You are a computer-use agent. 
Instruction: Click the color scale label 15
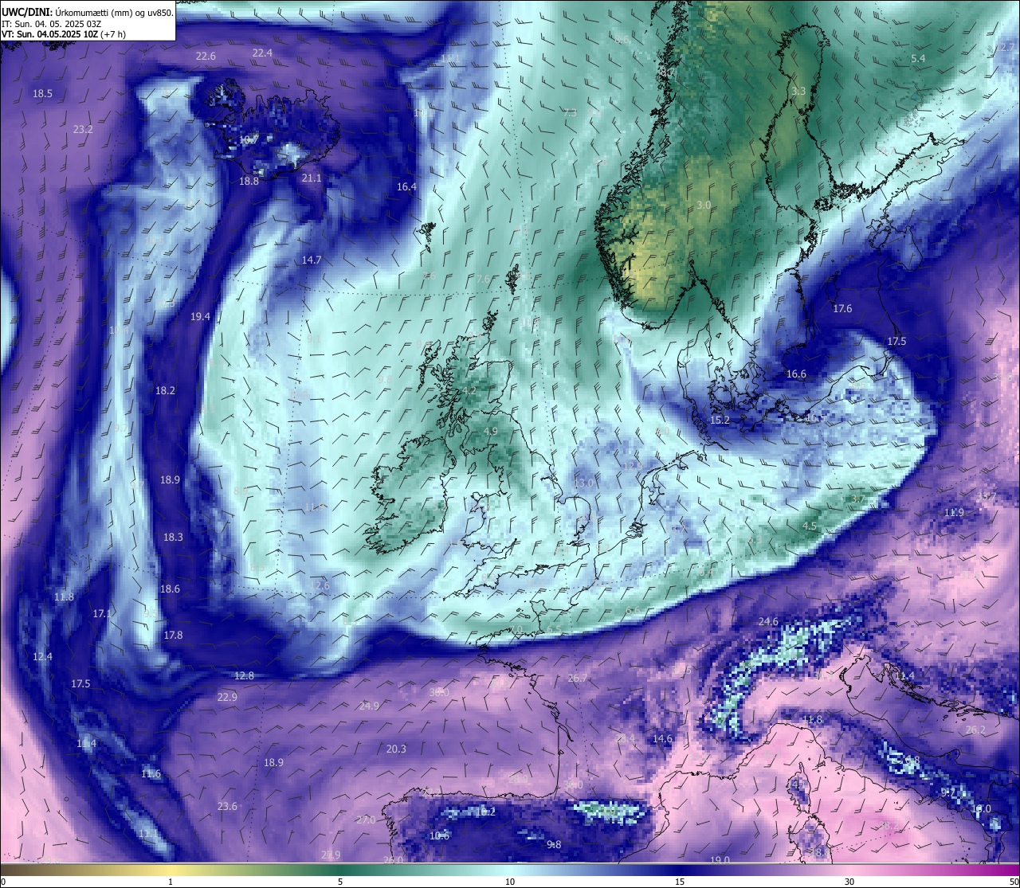pos(679,882)
